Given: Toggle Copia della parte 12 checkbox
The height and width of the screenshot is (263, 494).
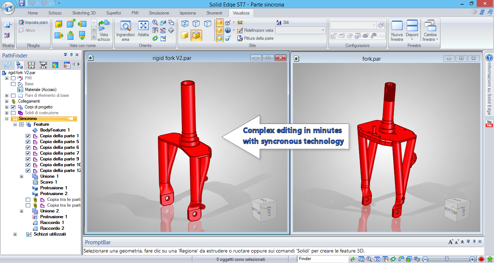Looking at the screenshot, I should coord(28,171).
